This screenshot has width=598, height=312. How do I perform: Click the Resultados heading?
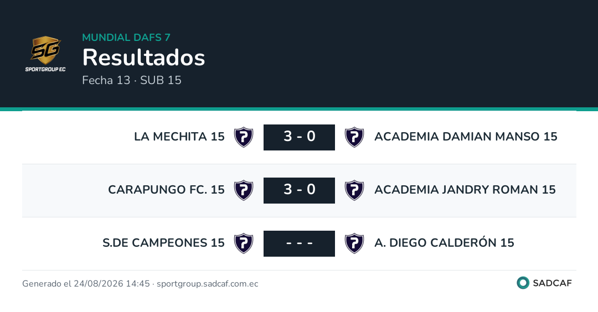coord(144,58)
